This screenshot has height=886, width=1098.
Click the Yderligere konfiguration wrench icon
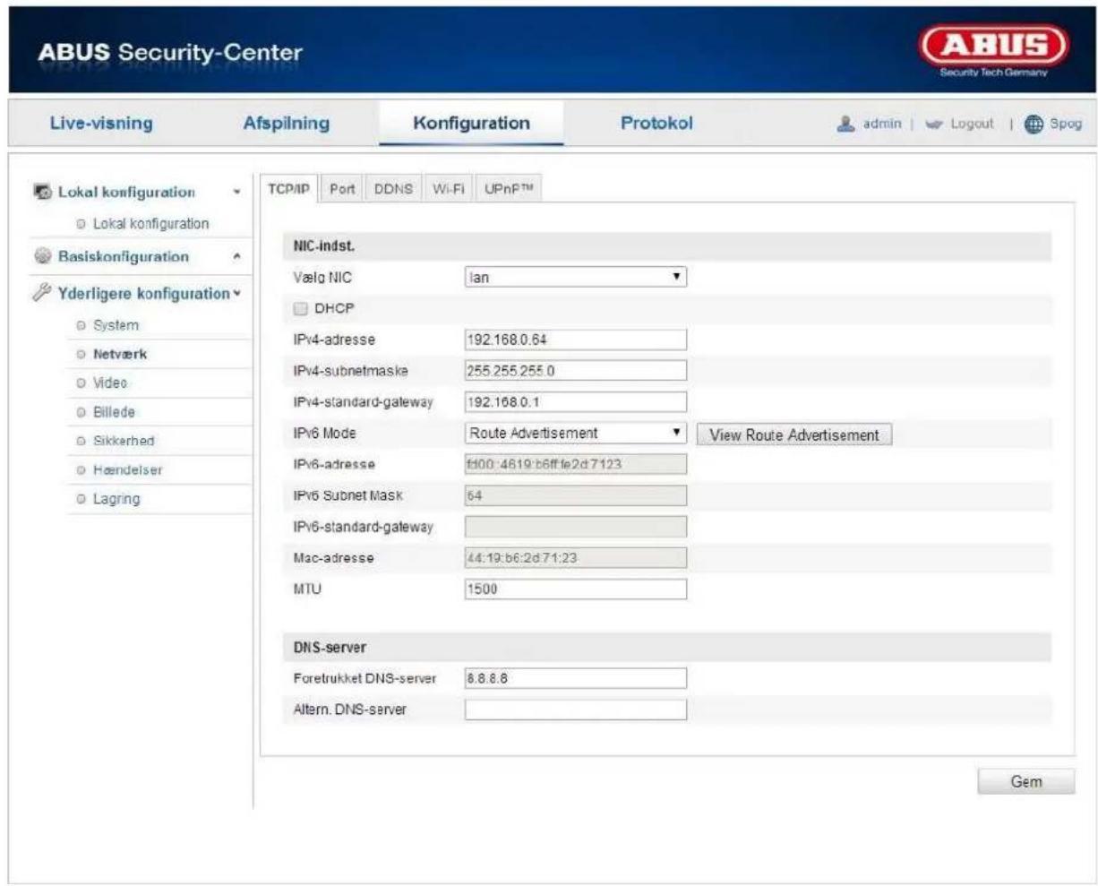(42, 293)
